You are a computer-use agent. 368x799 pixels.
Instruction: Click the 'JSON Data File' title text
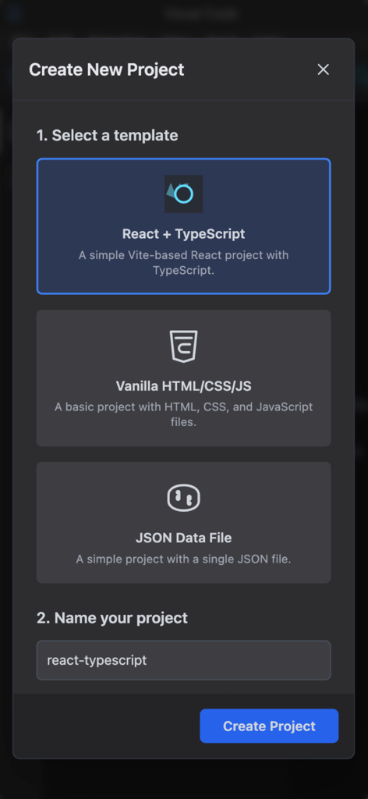184,538
